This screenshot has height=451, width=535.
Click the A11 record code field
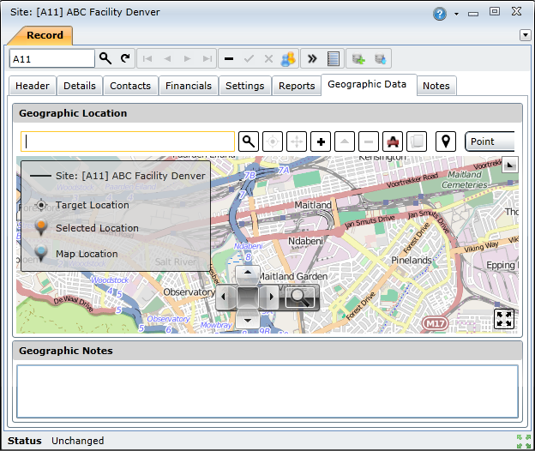[52, 58]
